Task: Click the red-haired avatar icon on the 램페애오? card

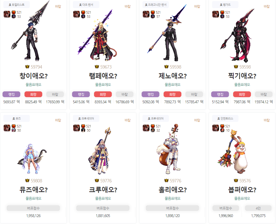Action: pos(77,14)
